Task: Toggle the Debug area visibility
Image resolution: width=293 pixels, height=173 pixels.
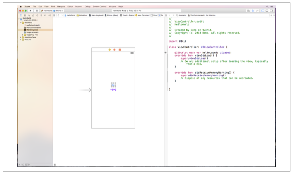Action: 267,11
